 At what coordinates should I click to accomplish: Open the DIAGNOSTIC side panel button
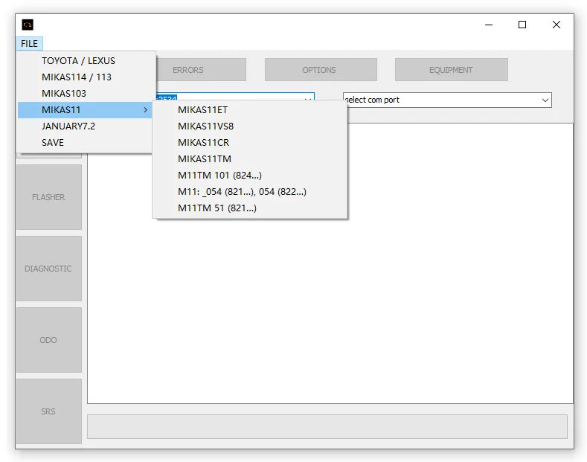click(48, 269)
